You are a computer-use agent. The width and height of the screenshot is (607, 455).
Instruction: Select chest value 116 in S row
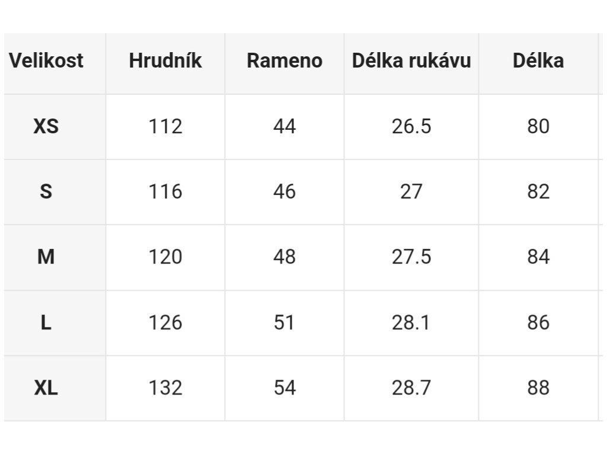165,191
